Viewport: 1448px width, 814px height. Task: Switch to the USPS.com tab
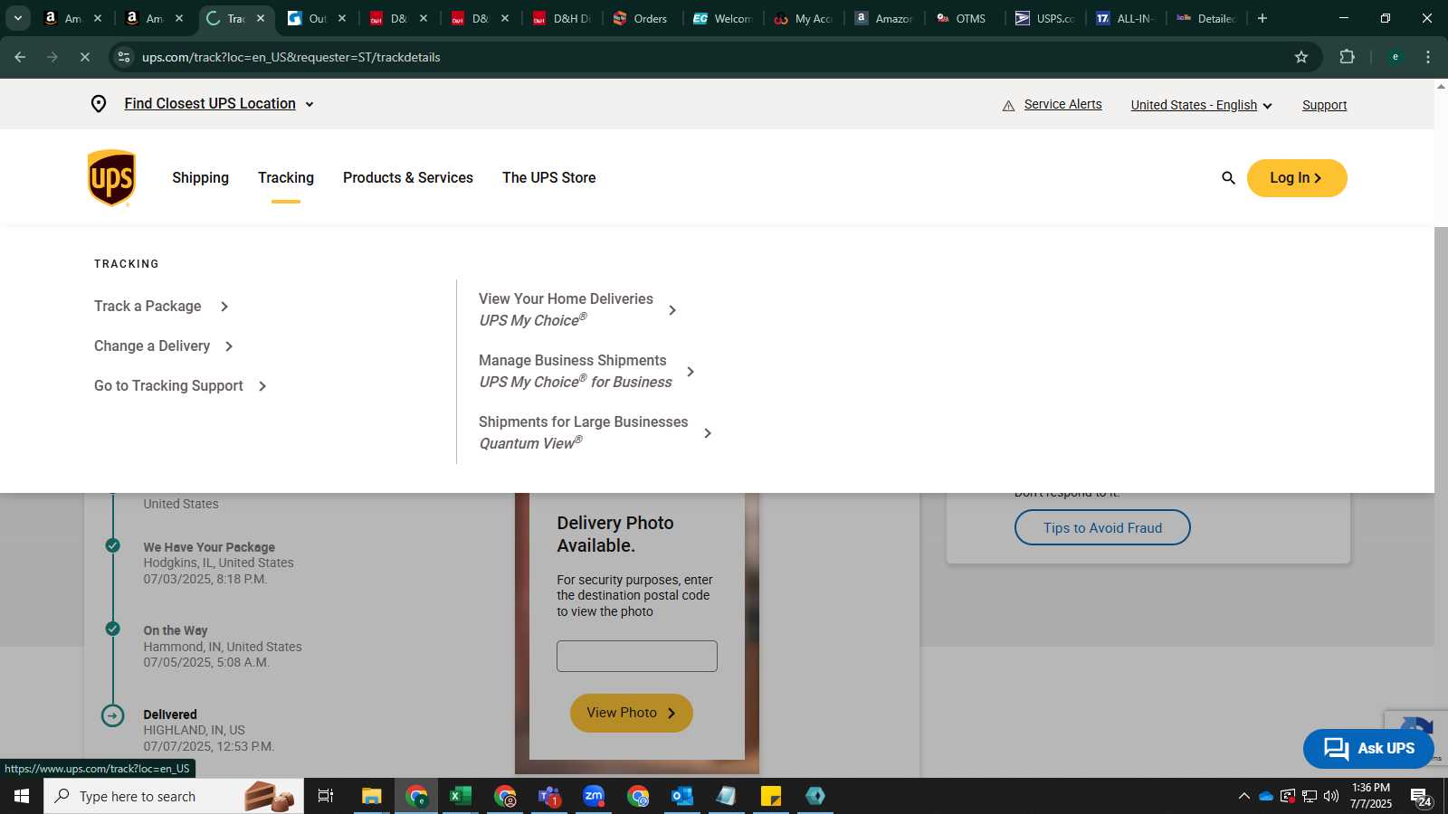pos(1044,18)
